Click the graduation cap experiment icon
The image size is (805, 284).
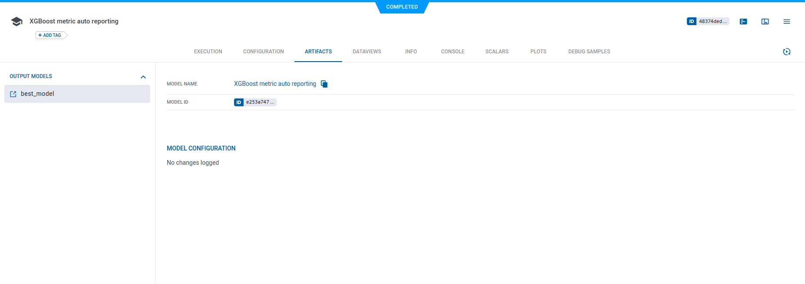point(16,22)
